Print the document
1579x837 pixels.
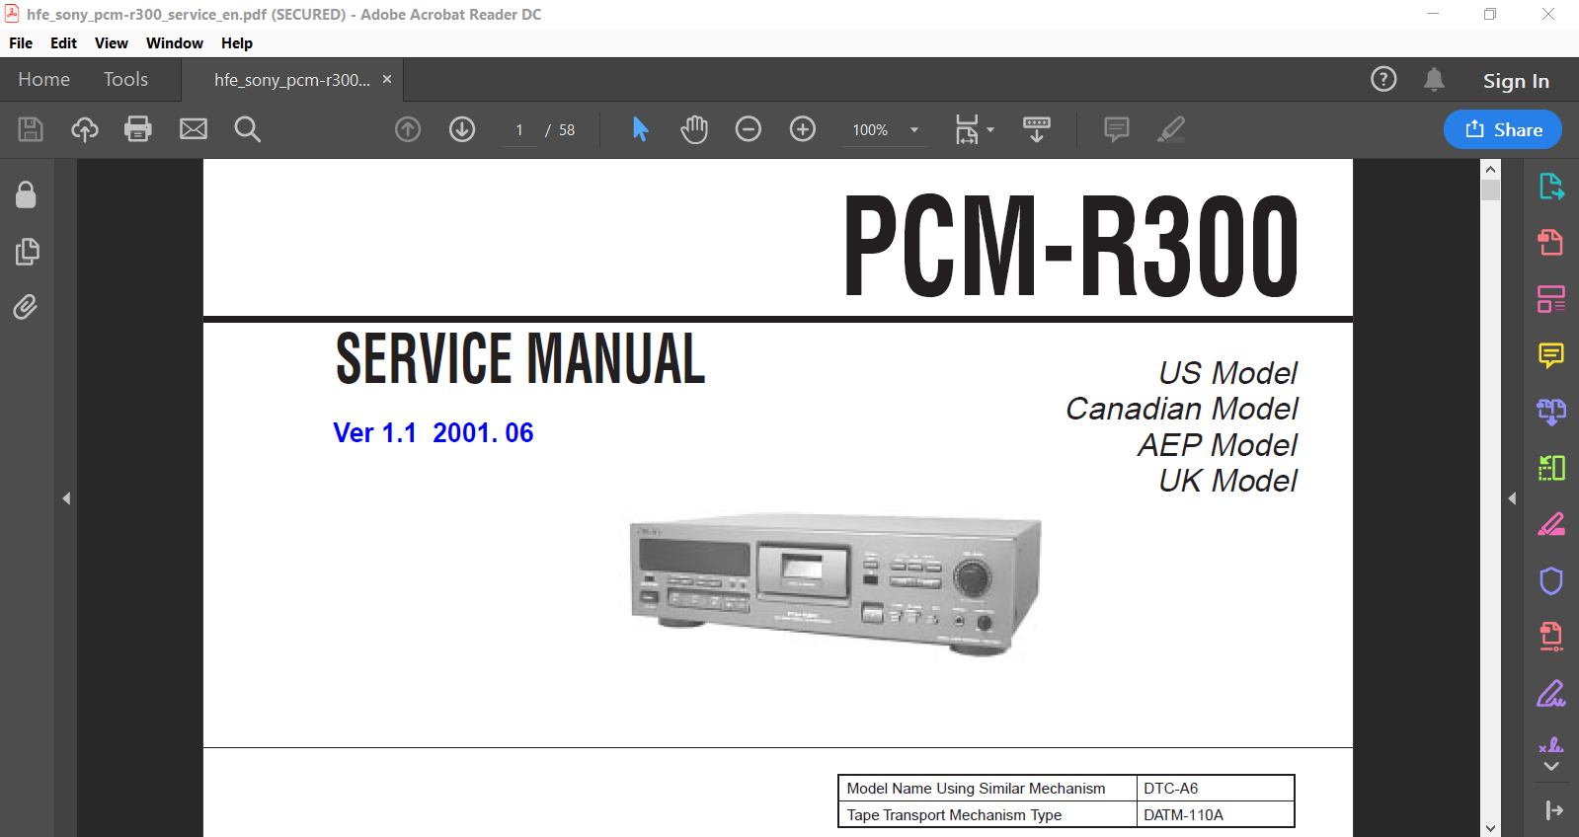[x=138, y=129]
